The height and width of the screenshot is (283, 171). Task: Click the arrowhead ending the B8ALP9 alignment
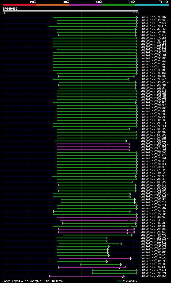(x=130, y=129)
